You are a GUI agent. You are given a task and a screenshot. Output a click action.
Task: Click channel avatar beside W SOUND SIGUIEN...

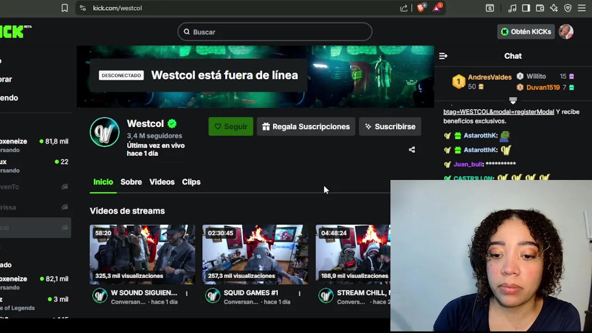coord(100,296)
